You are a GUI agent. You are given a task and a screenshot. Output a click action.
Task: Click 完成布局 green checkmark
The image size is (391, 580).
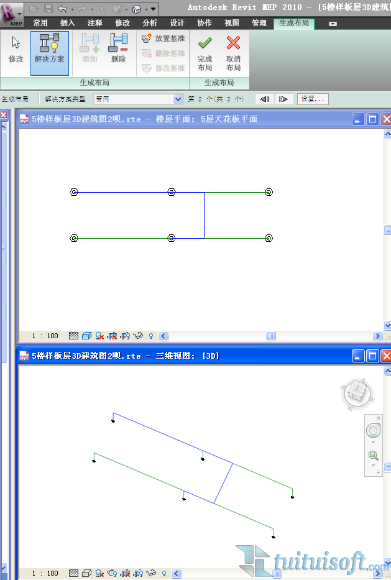coord(205,52)
